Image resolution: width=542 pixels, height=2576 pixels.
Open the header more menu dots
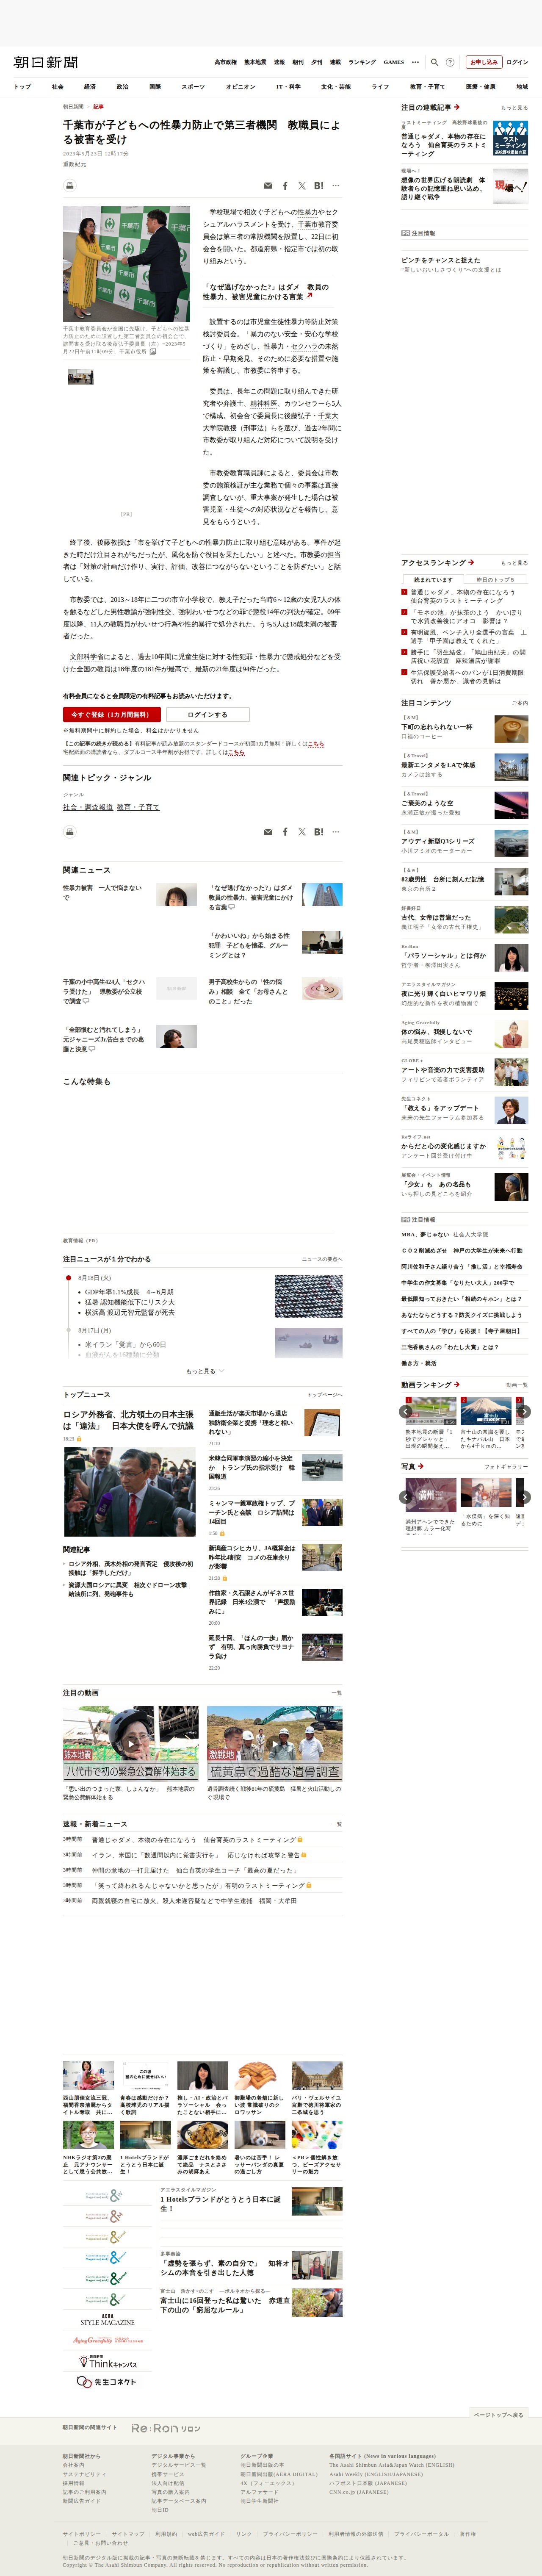coord(415,62)
